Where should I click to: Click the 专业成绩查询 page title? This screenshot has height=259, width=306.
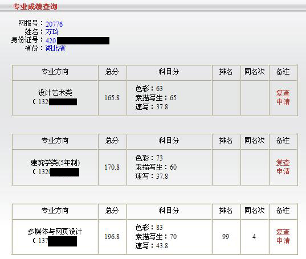pos(35,7)
